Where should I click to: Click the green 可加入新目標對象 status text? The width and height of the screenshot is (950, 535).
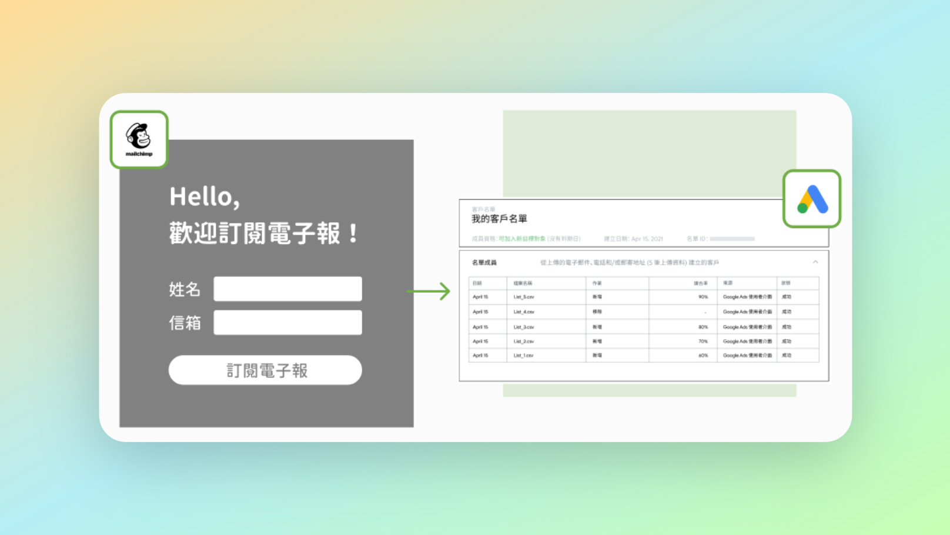(522, 239)
